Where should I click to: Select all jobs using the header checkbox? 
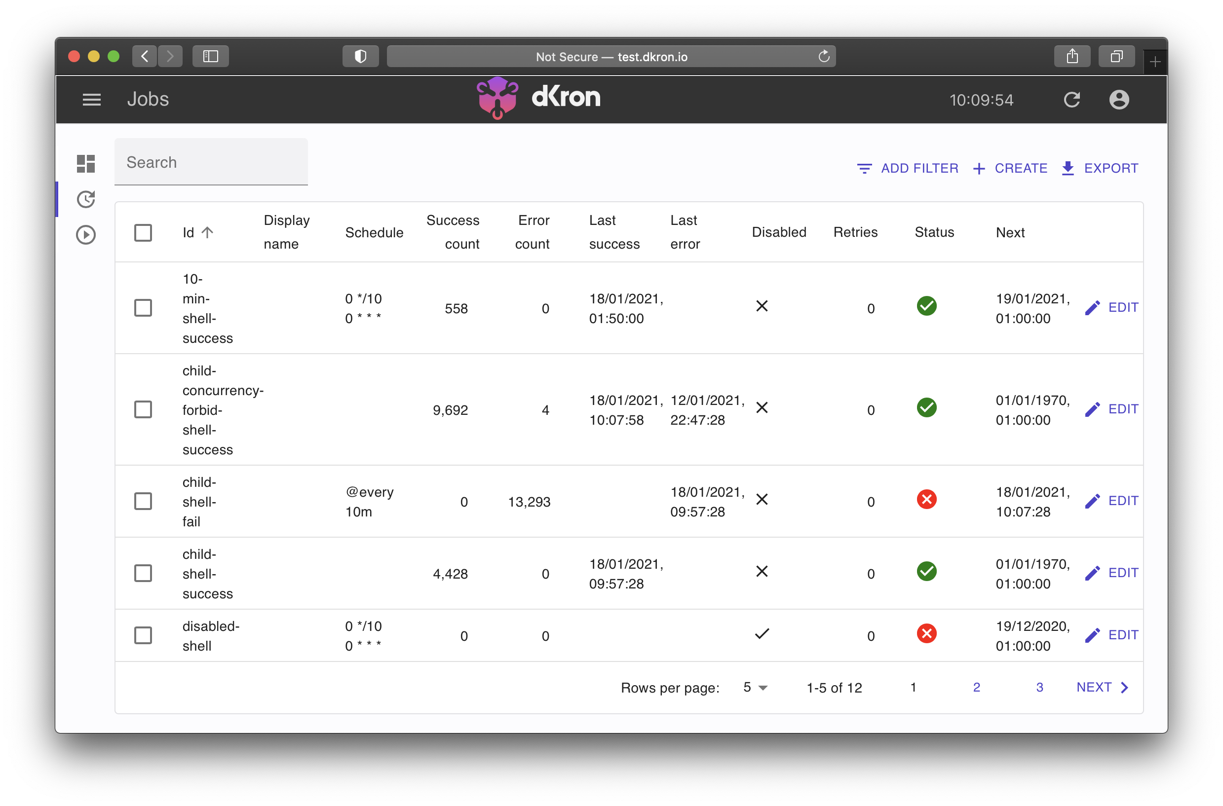[x=144, y=232]
